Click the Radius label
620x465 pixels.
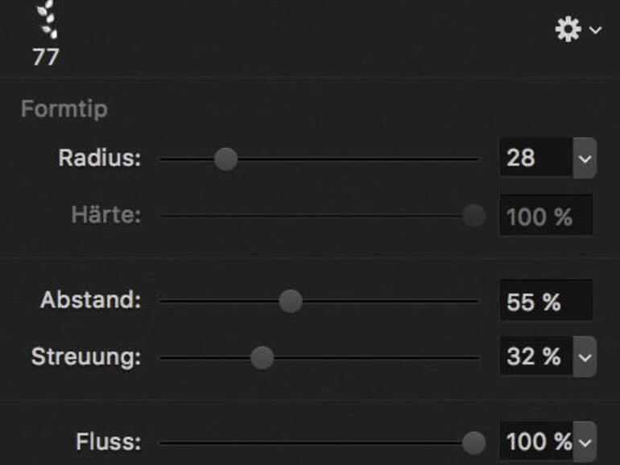pyautogui.click(x=99, y=158)
